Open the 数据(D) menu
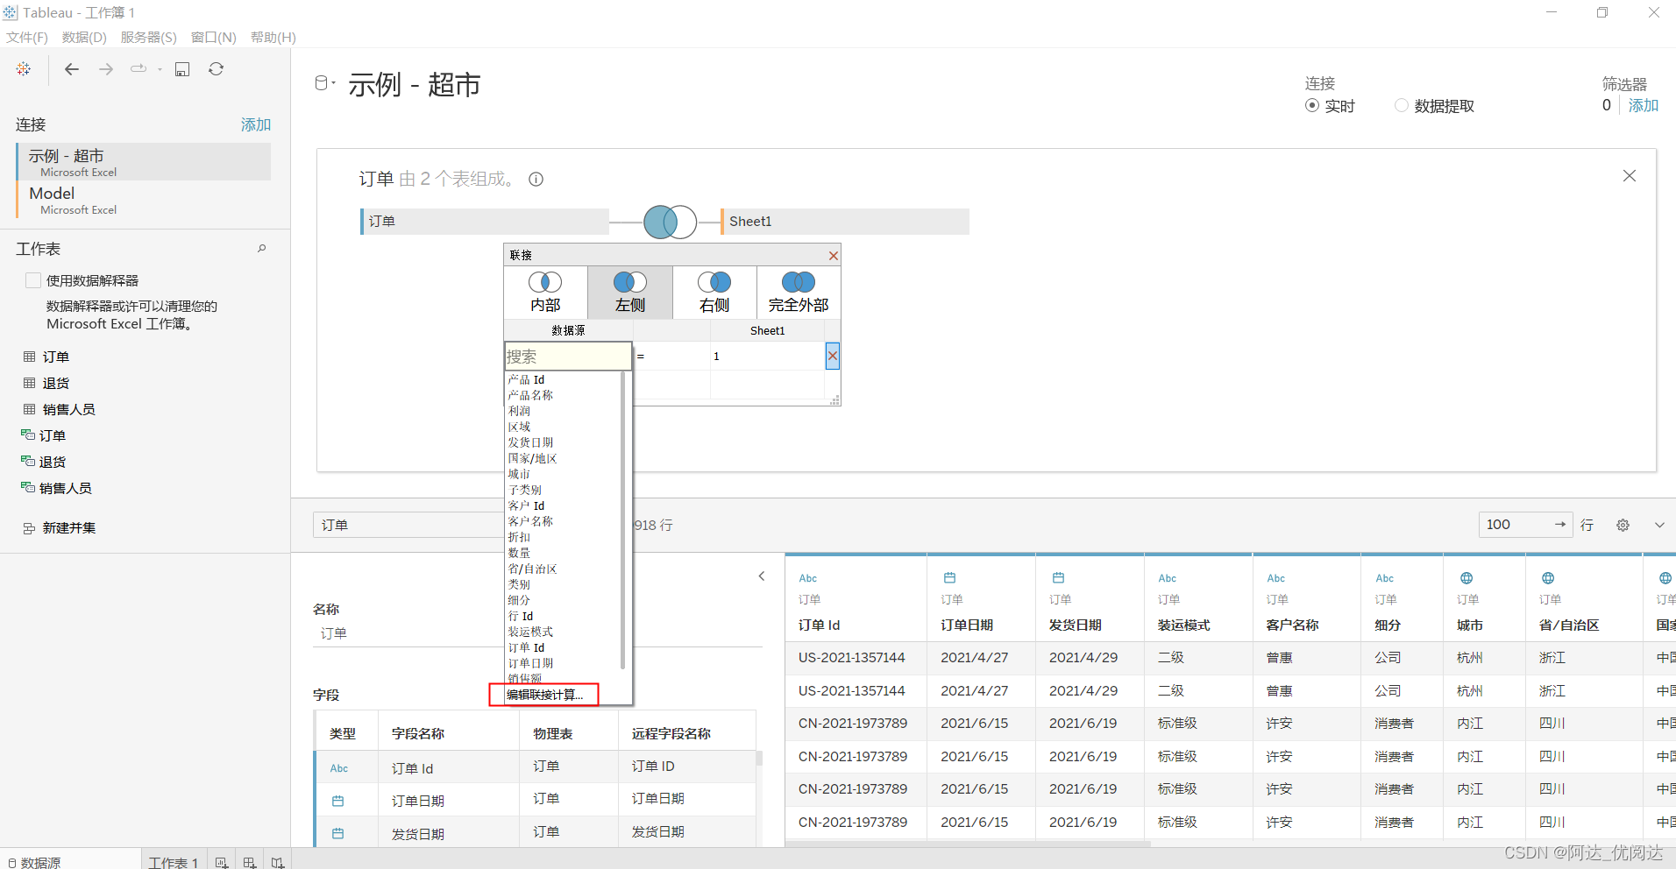Image resolution: width=1676 pixels, height=869 pixels. [84, 37]
